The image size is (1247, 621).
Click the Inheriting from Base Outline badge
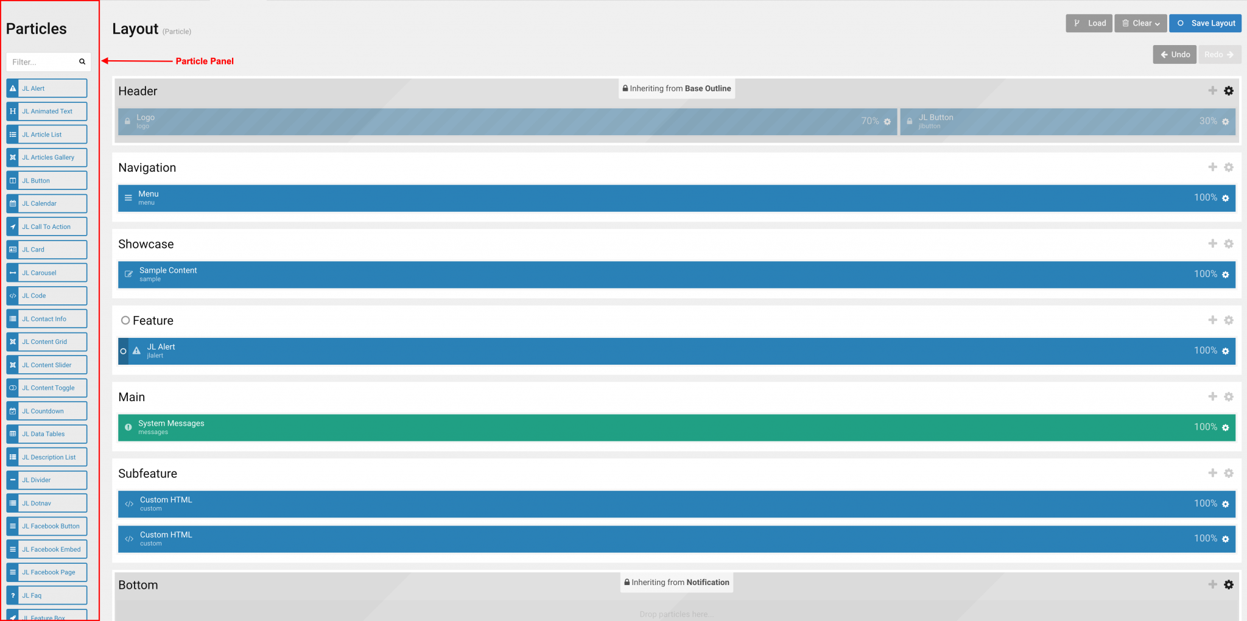click(676, 88)
